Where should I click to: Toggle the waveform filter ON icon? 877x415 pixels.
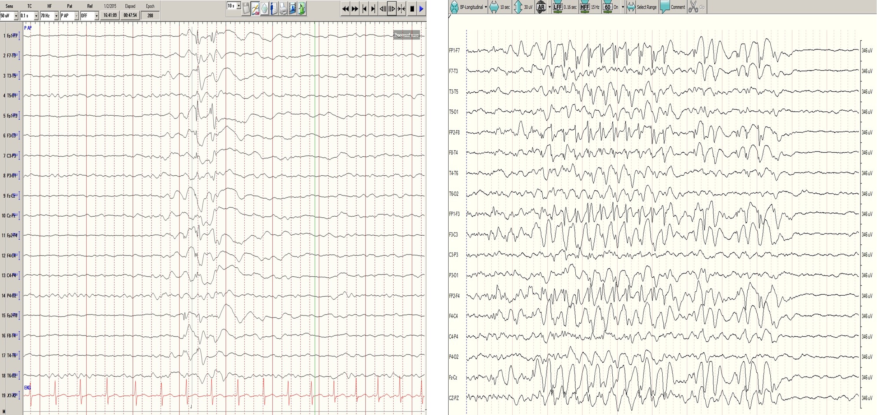click(255, 9)
